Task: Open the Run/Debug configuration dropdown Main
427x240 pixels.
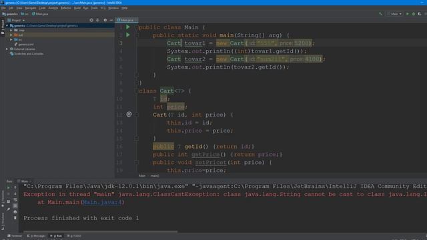Action: 394,14
